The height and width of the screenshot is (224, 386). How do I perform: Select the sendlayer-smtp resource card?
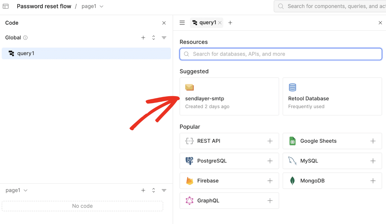coord(229,96)
